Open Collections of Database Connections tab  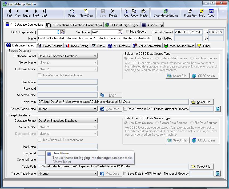tap(74, 25)
